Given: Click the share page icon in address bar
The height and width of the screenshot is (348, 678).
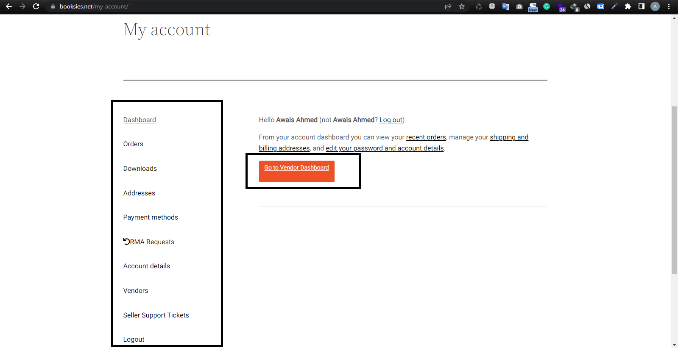Looking at the screenshot, I should pos(448,6).
